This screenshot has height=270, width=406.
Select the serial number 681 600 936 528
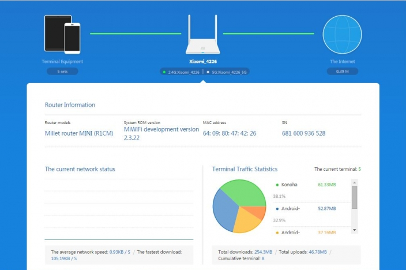[303, 133]
